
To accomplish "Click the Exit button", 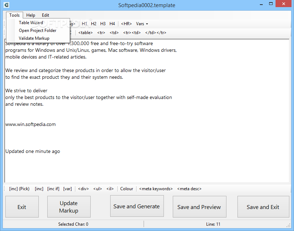I will pyautogui.click(x=22, y=207).
